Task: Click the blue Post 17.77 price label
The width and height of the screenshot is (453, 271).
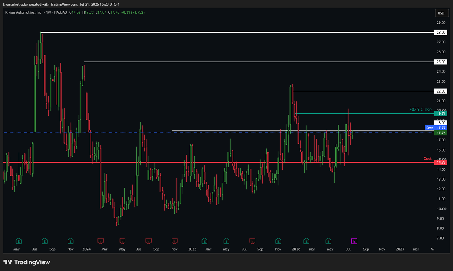Action: click(x=436, y=128)
